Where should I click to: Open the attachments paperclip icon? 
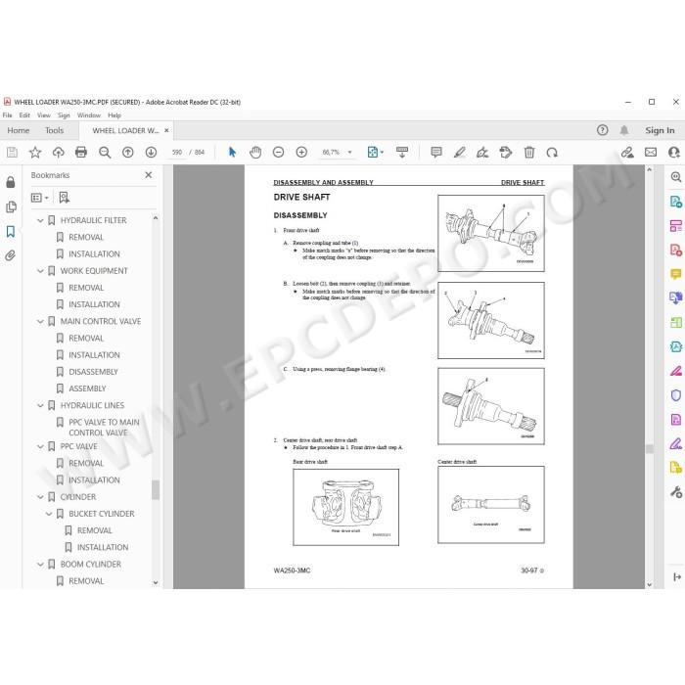11,255
